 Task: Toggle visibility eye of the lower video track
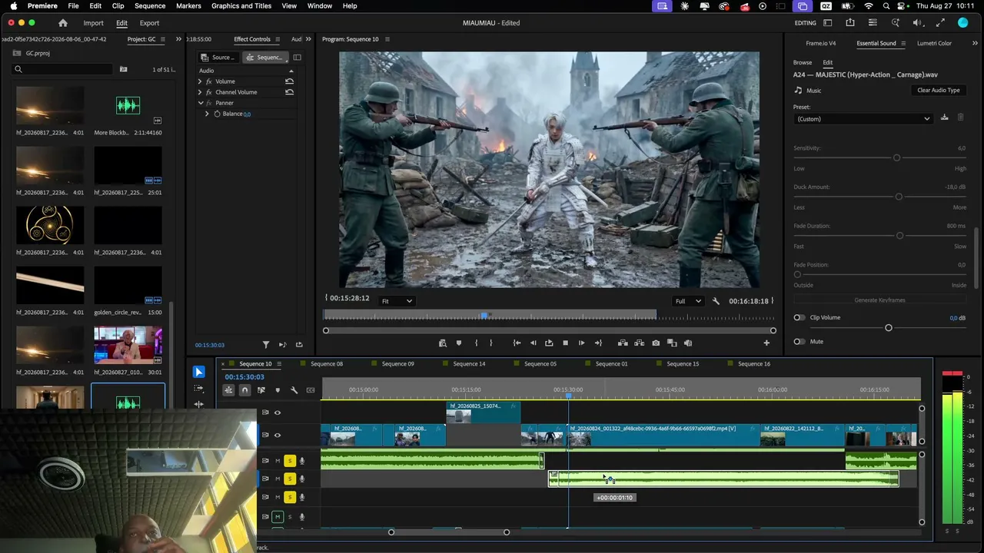click(278, 435)
